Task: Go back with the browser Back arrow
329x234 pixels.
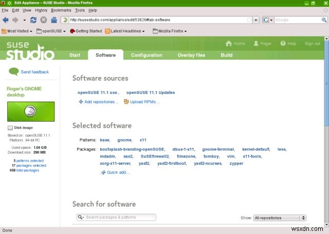Action: click(x=6, y=20)
